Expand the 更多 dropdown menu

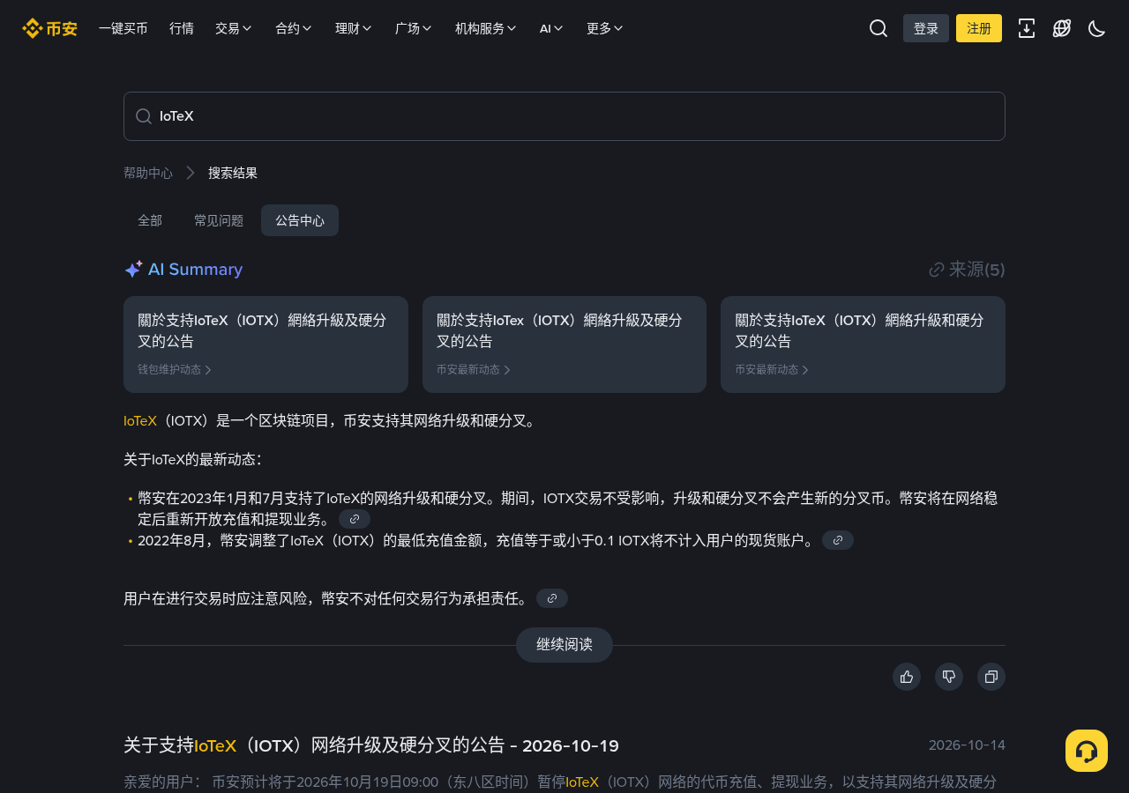605,28
